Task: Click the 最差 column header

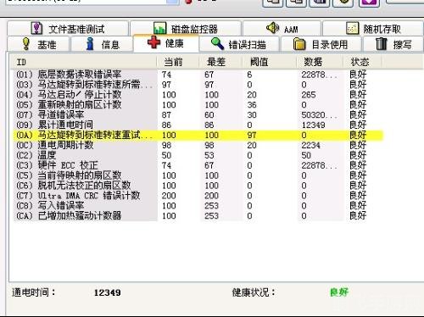Action: point(220,62)
